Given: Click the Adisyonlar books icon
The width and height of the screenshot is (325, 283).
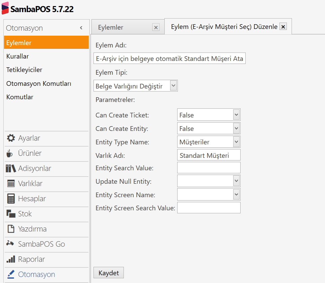Looking at the screenshot, I should (11, 169).
